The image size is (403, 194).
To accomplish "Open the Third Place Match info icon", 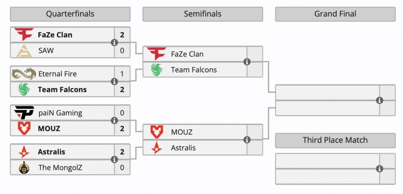I will pyautogui.click(x=379, y=168).
